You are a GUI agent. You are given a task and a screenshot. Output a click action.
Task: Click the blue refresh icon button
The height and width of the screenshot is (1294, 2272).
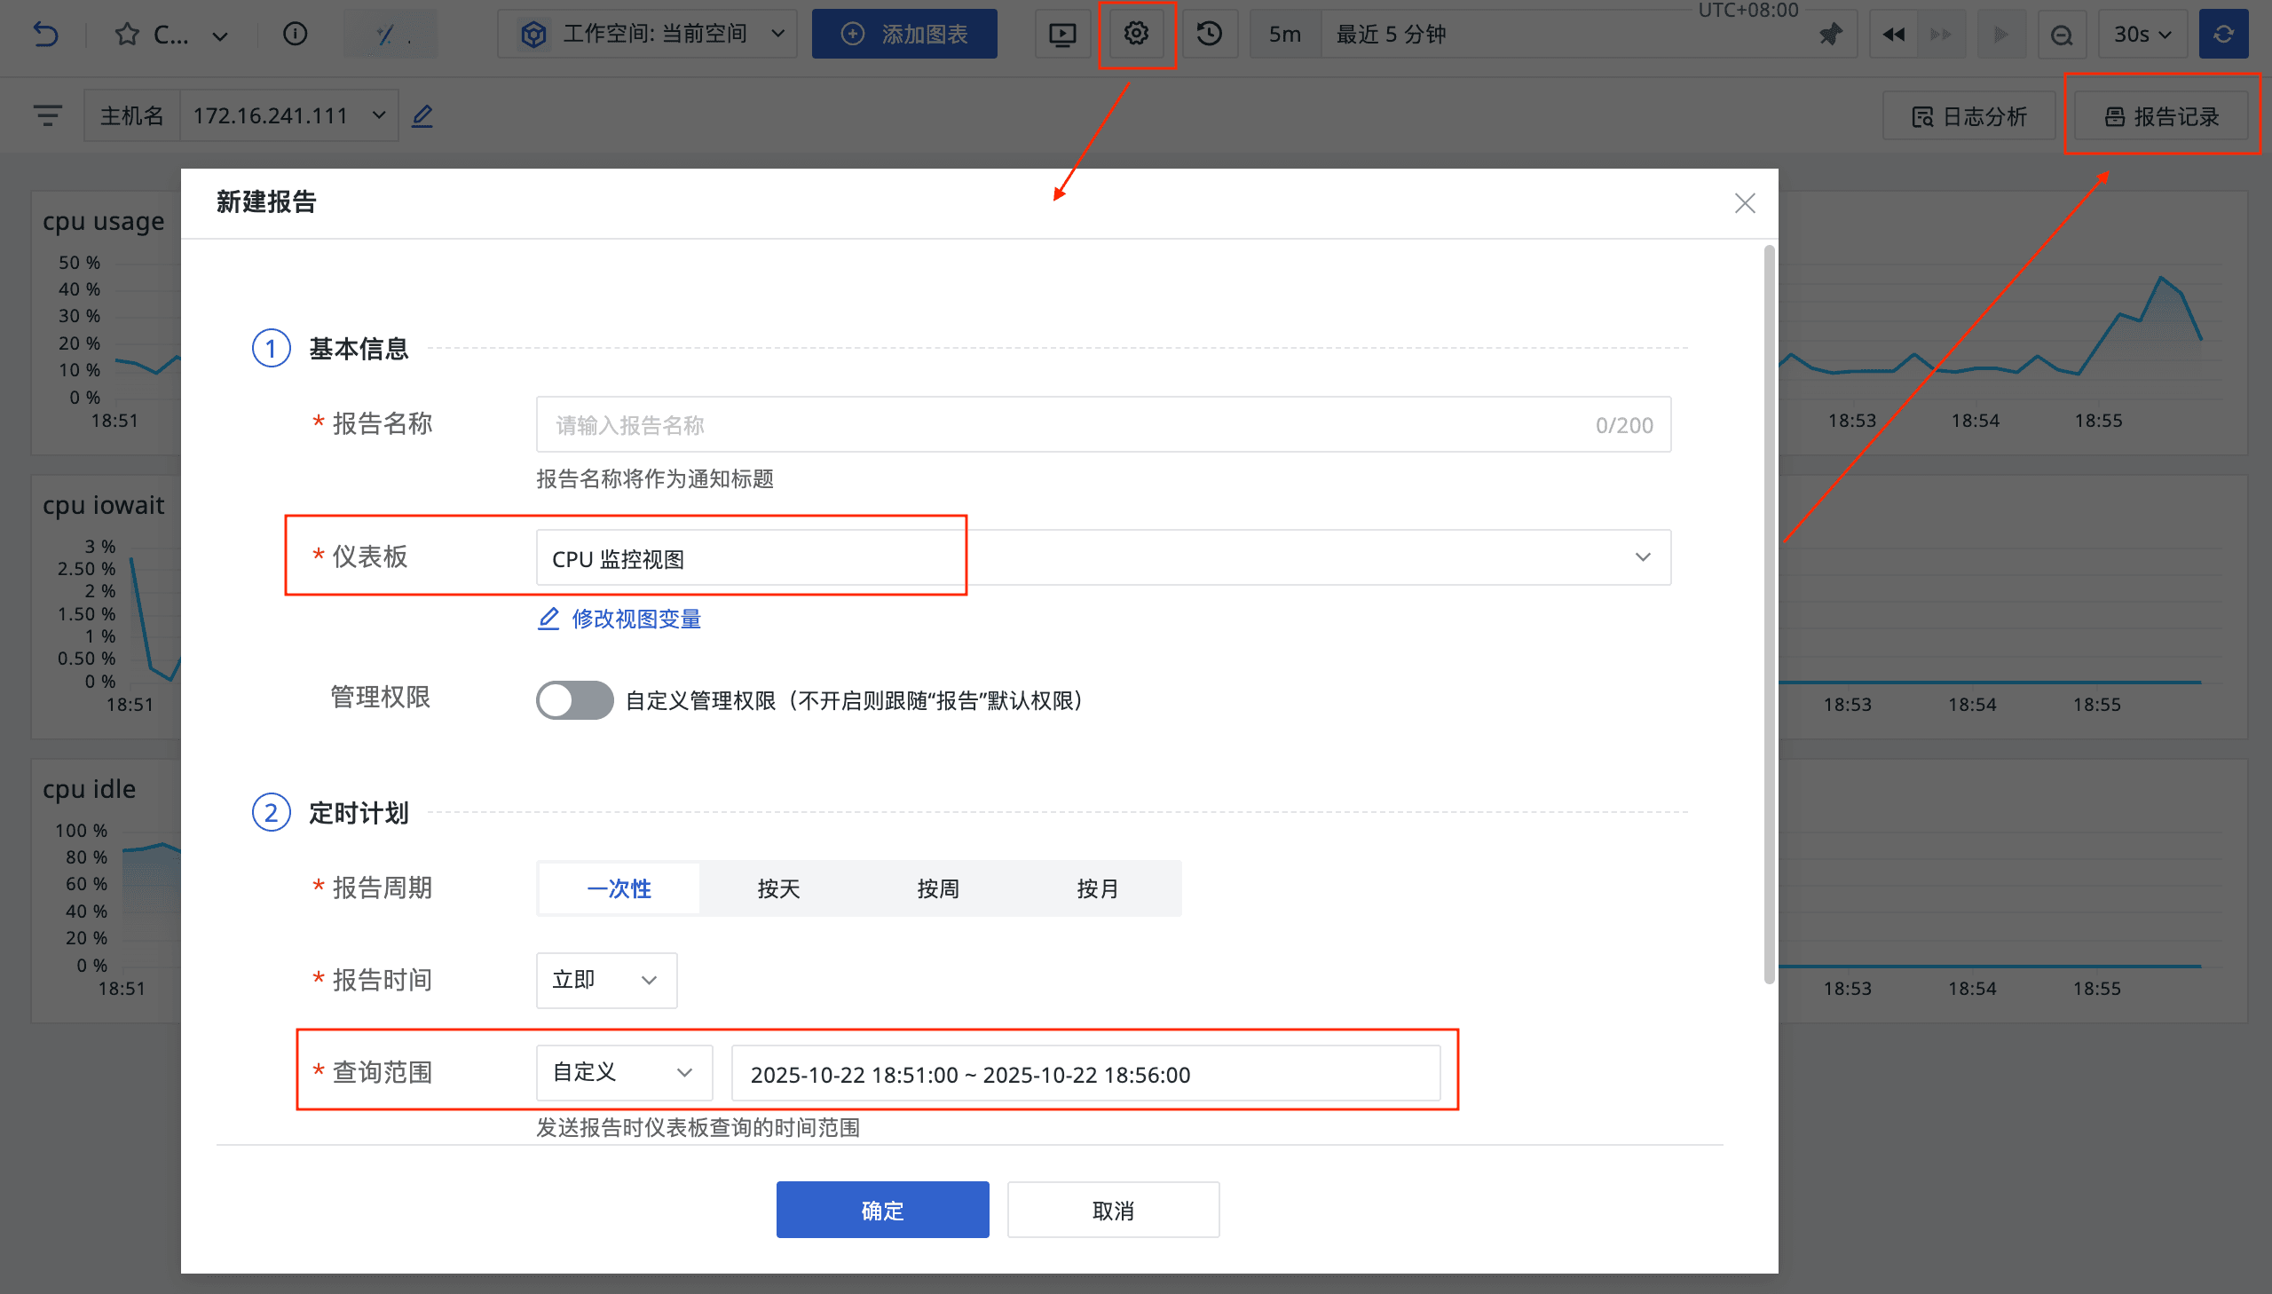pyautogui.click(x=2223, y=34)
